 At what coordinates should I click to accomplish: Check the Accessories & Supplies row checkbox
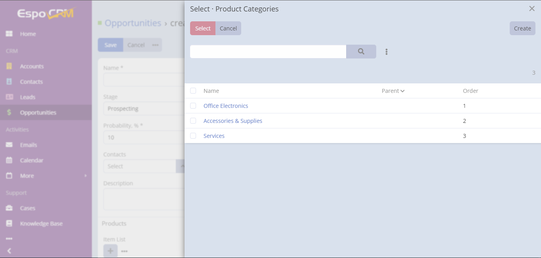[x=193, y=121]
